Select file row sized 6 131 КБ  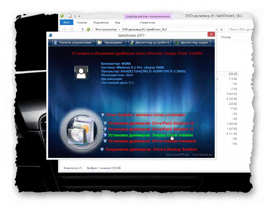pyautogui.click(x=227, y=134)
